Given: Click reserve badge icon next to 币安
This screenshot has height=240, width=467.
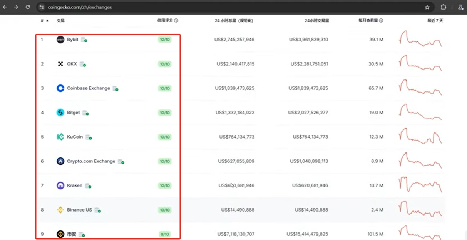Looking at the screenshot, I should pos(81,234).
